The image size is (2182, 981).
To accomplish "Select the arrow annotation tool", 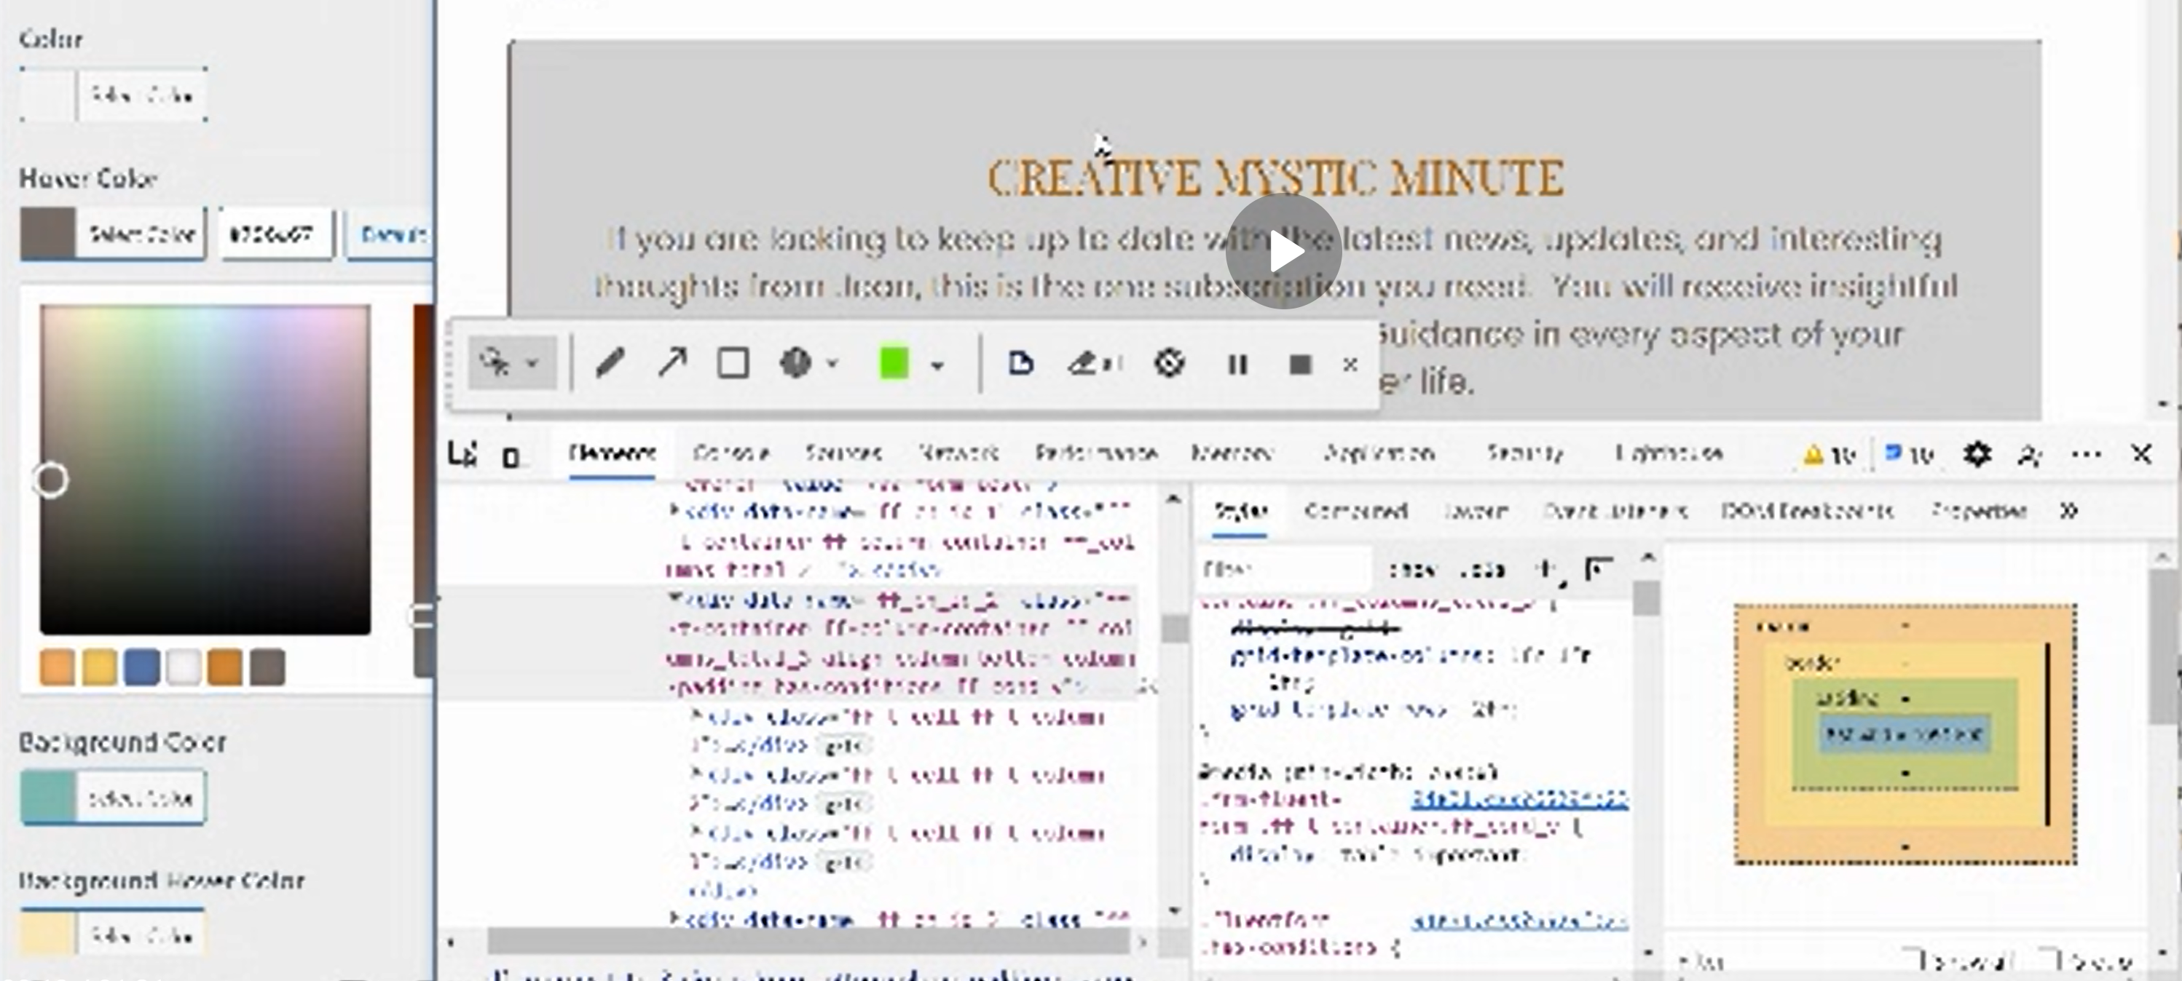I will (x=672, y=364).
